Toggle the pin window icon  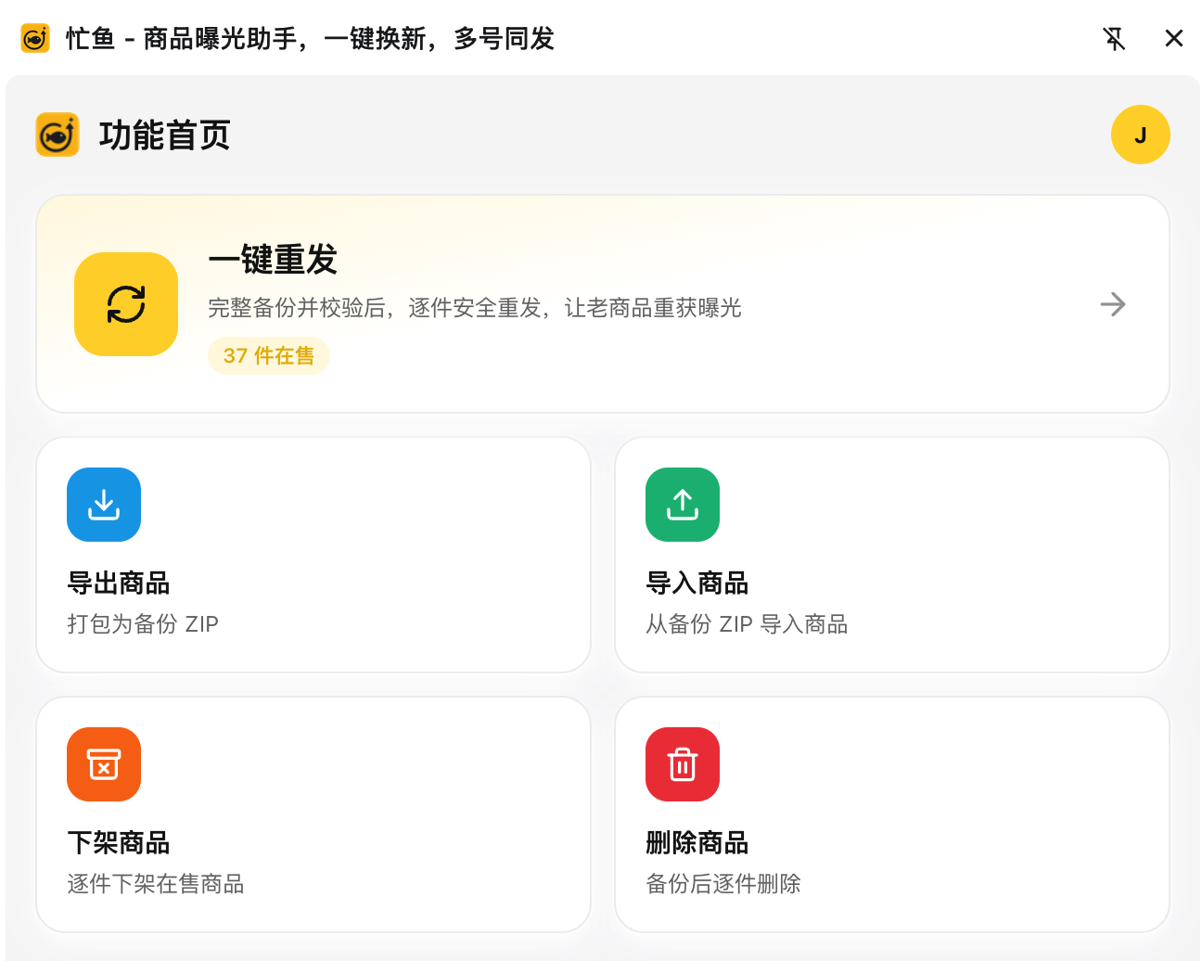(x=1114, y=38)
